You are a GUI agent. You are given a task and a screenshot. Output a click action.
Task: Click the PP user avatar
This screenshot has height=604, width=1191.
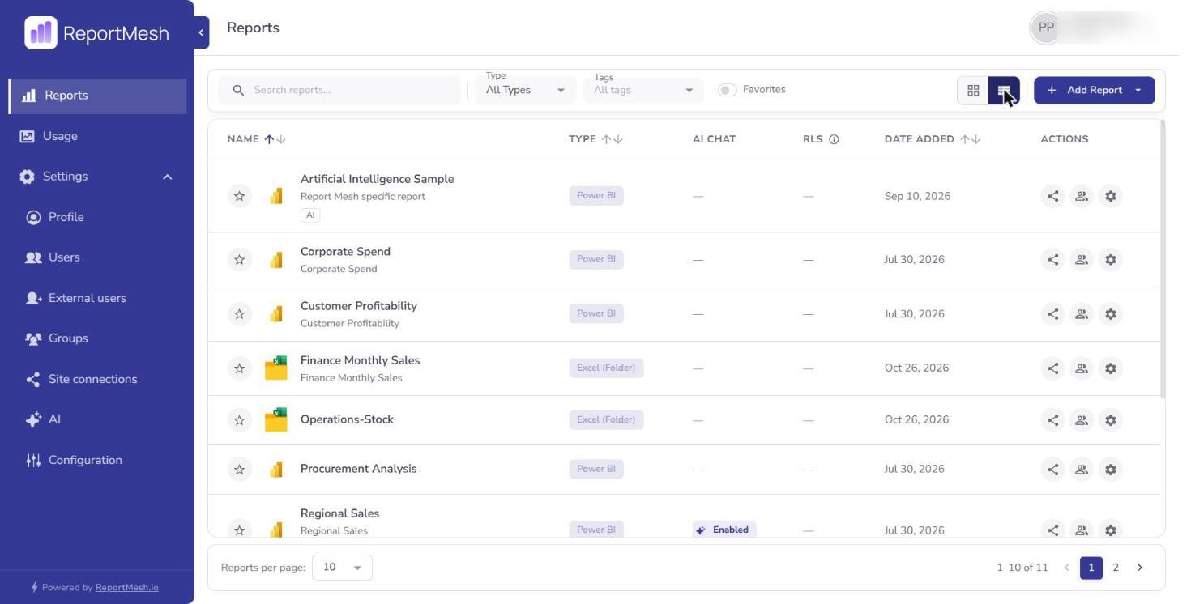point(1046,28)
